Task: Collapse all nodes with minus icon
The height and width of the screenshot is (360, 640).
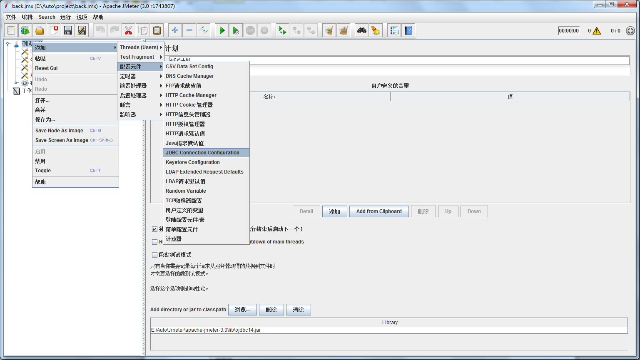Action: (189, 30)
